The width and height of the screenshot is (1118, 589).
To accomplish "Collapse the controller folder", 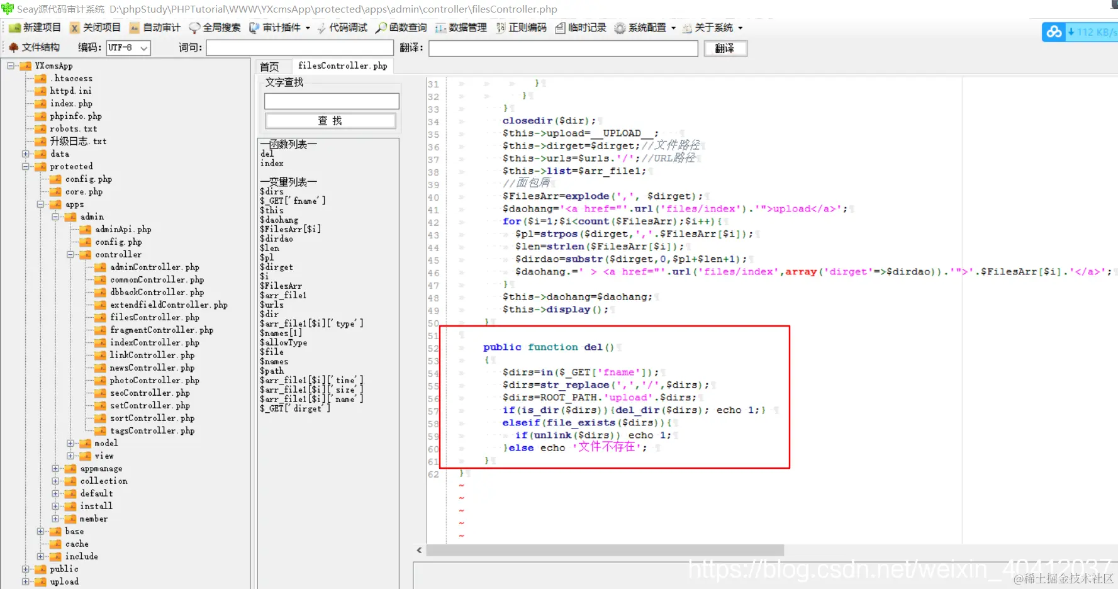I will [x=71, y=254].
